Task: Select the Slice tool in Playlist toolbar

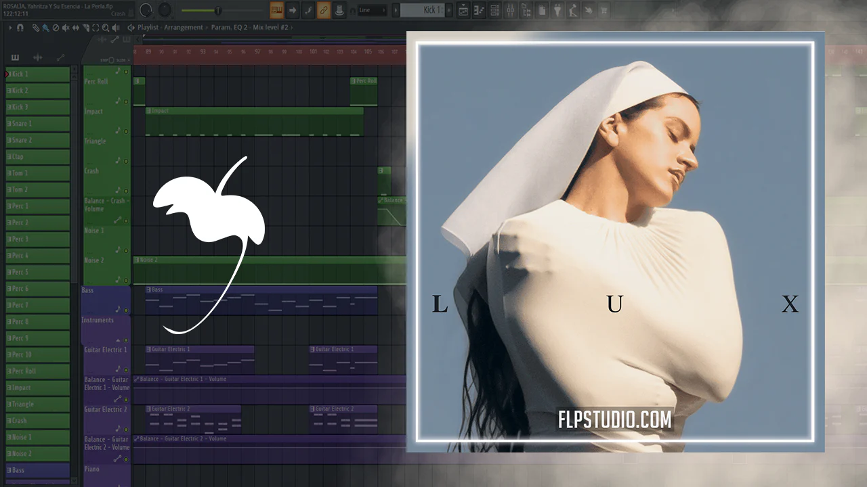Action: click(86, 28)
